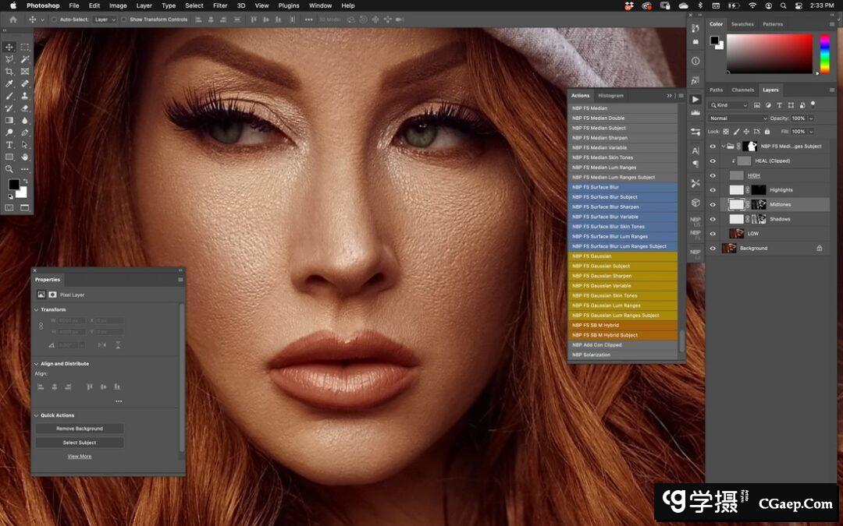Click the Home icon in options bar
This screenshot has height=526, width=843.
(12, 19)
